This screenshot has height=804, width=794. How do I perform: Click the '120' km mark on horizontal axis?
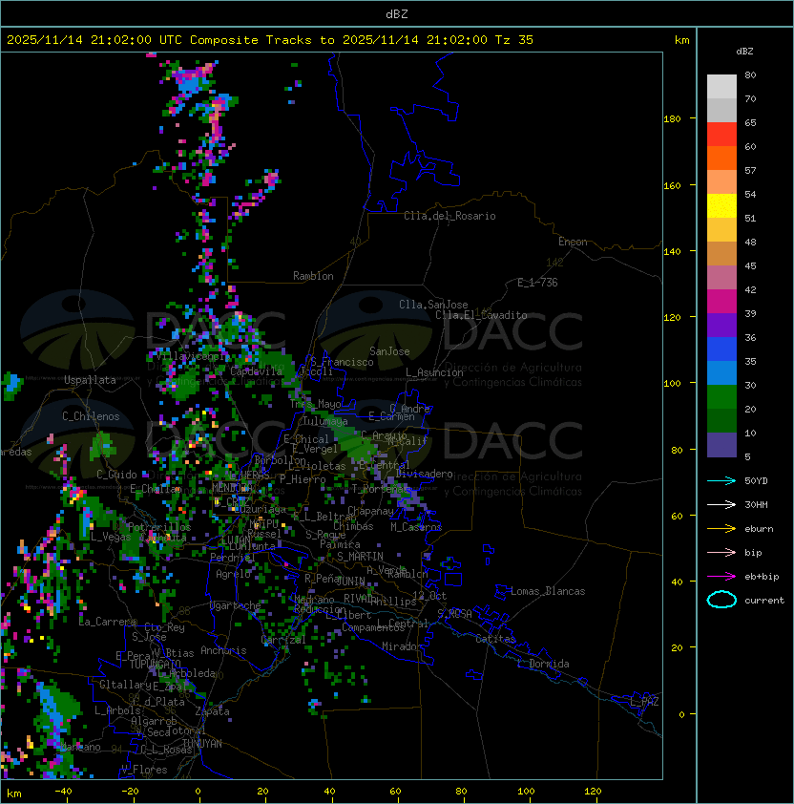tap(593, 792)
